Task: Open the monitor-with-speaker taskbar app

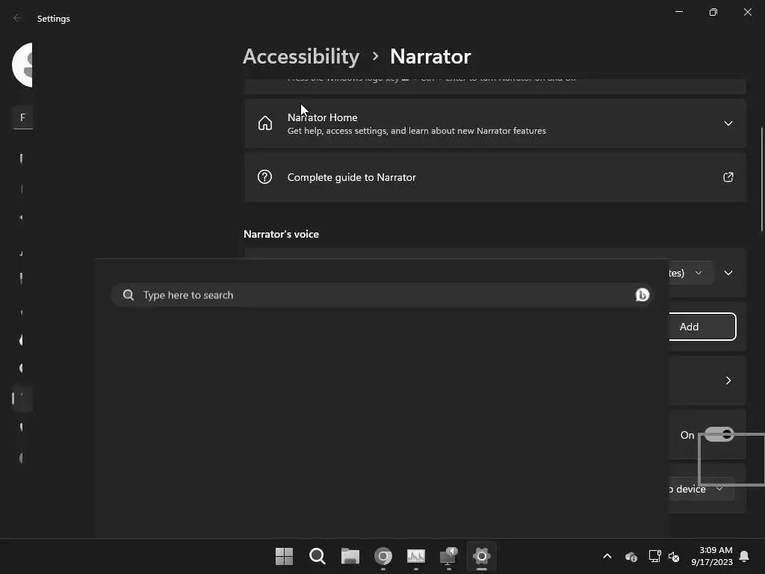Action: click(x=448, y=556)
